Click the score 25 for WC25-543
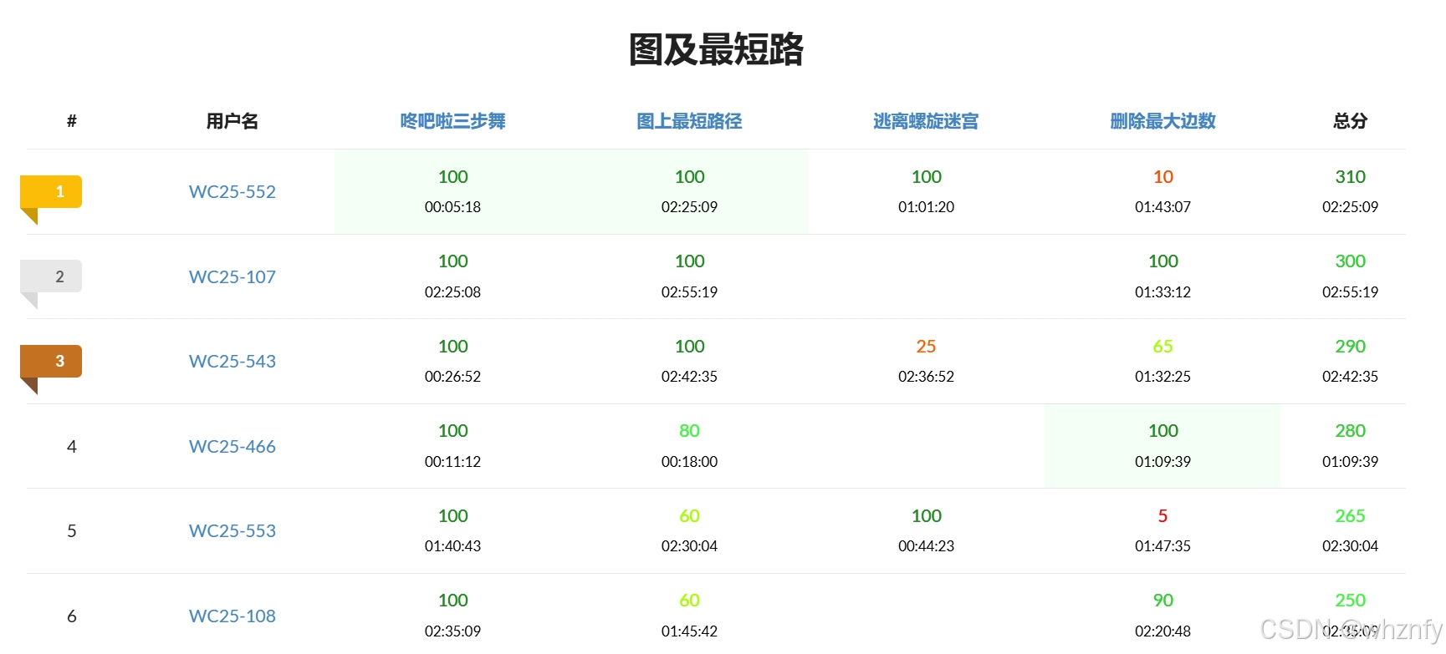 [926, 346]
